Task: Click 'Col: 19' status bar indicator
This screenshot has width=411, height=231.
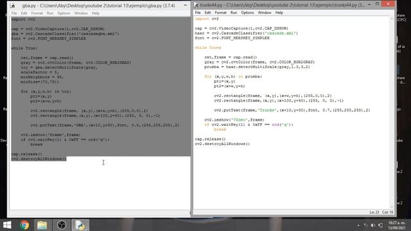Action: click(387, 212)
